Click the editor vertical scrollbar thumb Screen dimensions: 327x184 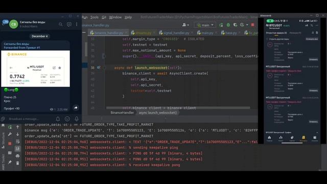pos(86,49)
